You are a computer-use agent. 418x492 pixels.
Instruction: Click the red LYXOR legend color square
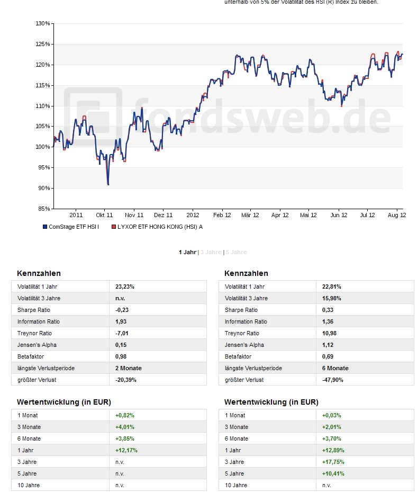pos(113,227)
